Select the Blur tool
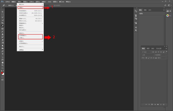173x111 pixels. tap(2, 46)
